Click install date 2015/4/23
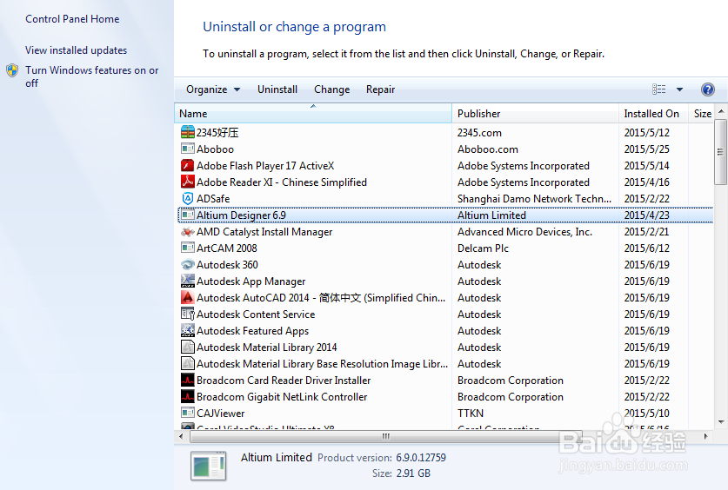The width and height of the screenshot is (728, 490). [647, 215]
